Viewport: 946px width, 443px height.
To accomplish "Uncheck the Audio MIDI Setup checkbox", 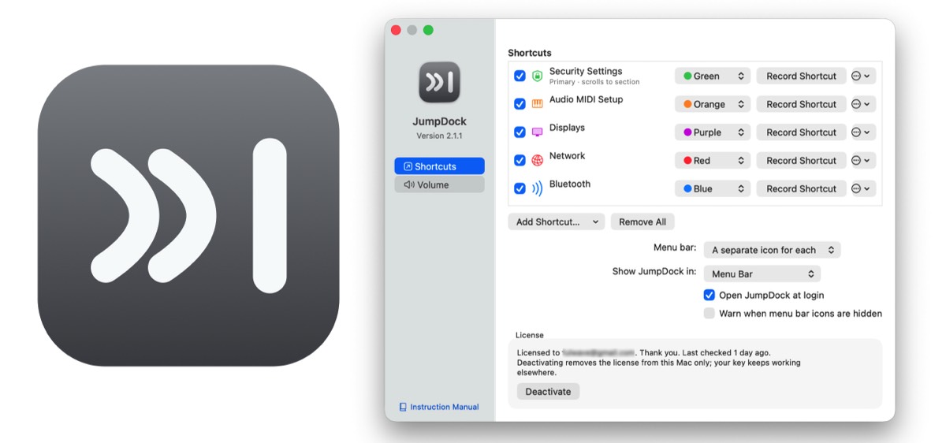I will tap(520, 104).
